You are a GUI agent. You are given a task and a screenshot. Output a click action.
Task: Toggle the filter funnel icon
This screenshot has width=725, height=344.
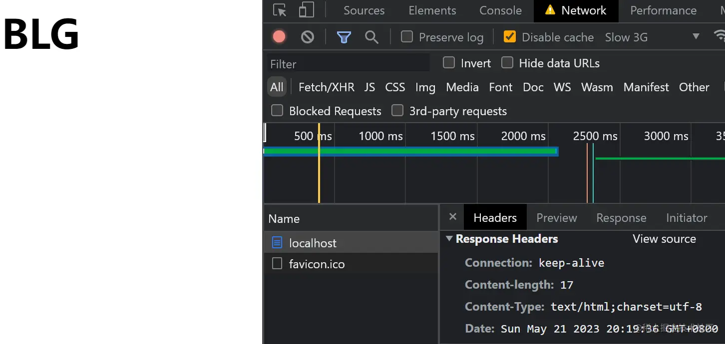coord(344,37)
